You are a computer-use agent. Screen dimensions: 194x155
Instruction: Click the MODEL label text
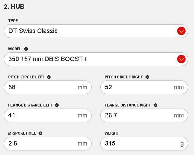[15, 49]
